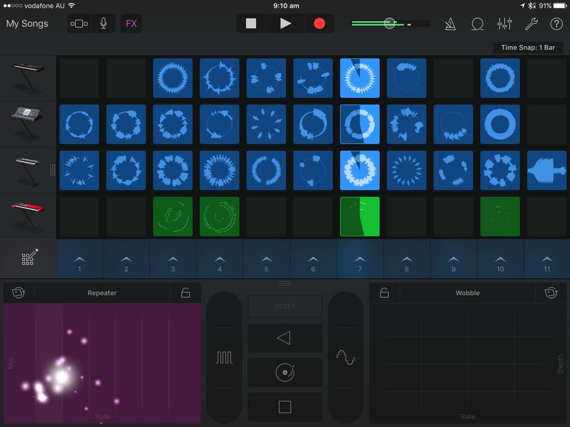Open the help question mark icon

[x=556, y=24]
